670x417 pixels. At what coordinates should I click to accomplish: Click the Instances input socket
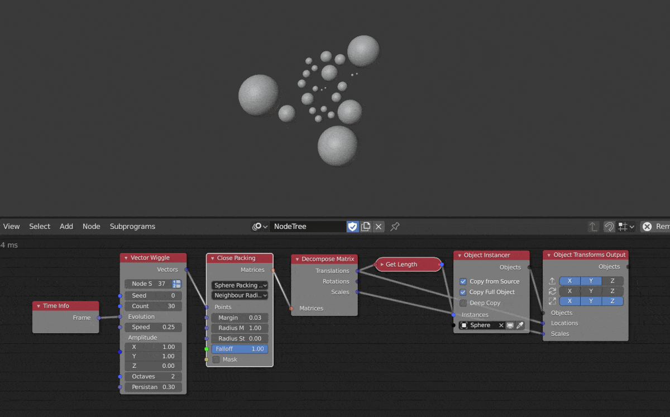453,315
